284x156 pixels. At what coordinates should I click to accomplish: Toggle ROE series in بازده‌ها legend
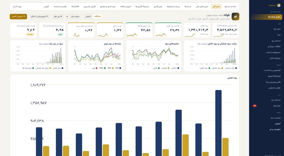tap(118, 68)
